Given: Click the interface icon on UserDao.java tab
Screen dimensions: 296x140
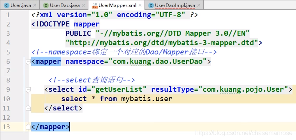Looking at the screenshot, I should [x=46, y=5].
